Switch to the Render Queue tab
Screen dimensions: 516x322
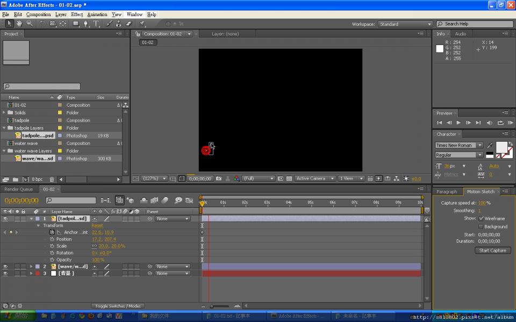click(19, 189)
